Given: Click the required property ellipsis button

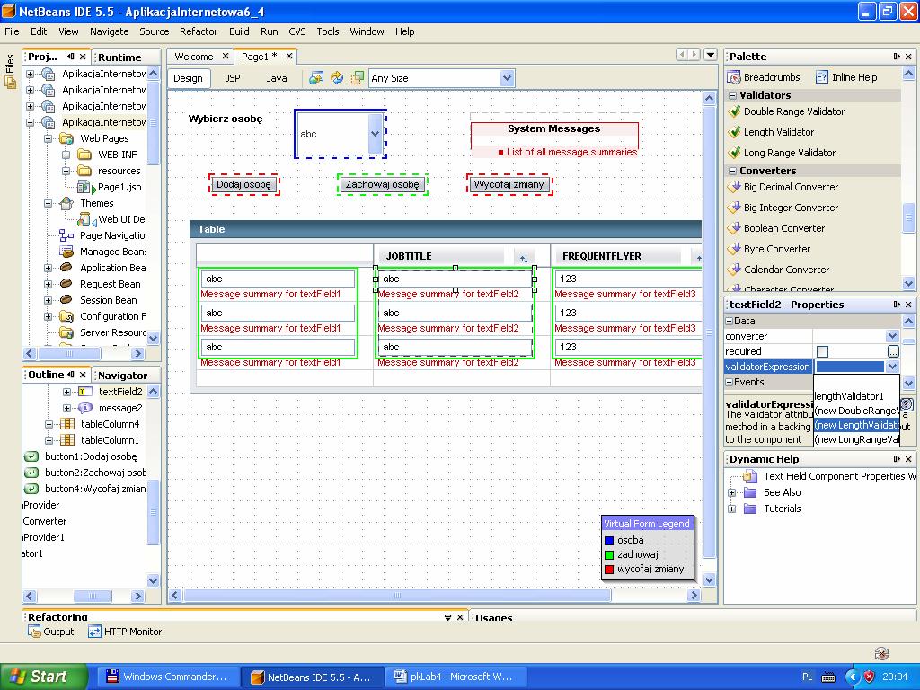Looking at the screenshot, I should click(x=892, y=351).
